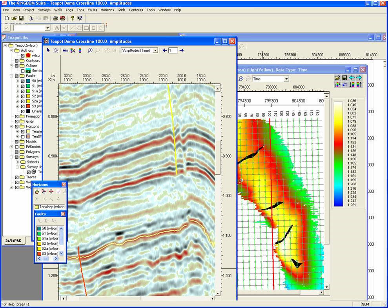
Task: Save the color bar in map window
Action: pos(344,78)
